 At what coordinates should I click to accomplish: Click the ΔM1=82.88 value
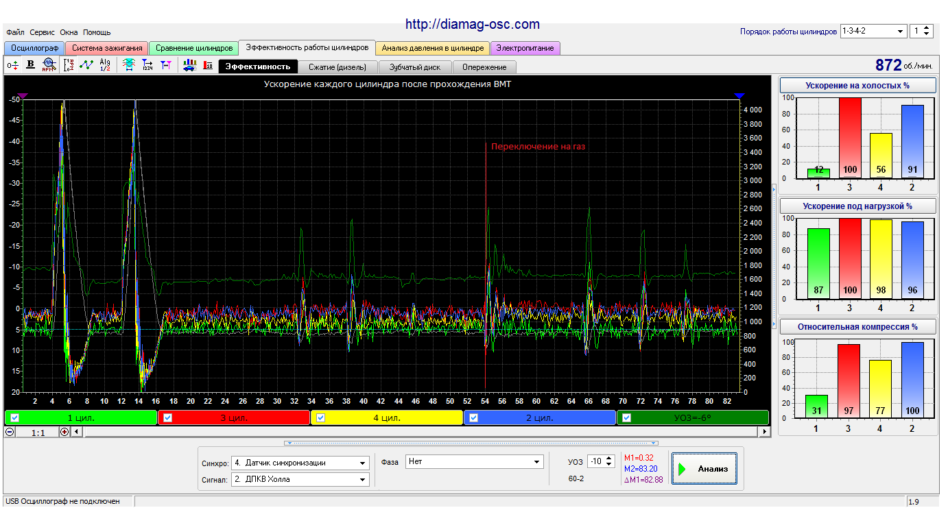pos(643,479)
